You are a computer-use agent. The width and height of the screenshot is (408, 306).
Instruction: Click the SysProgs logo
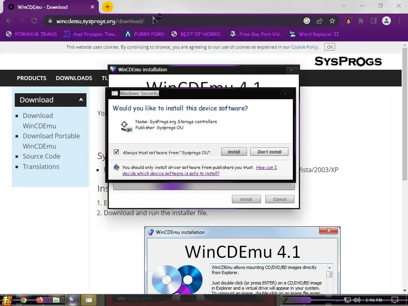click(x=348, y=61)
